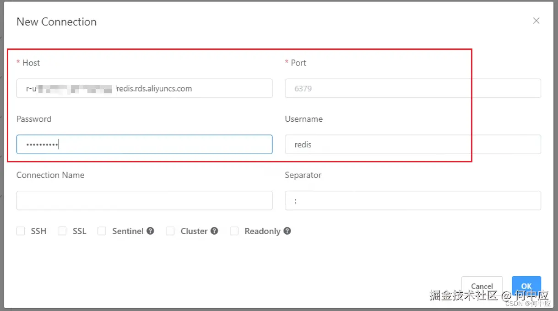Tick the Readonly checkbox

pos(234,231)
